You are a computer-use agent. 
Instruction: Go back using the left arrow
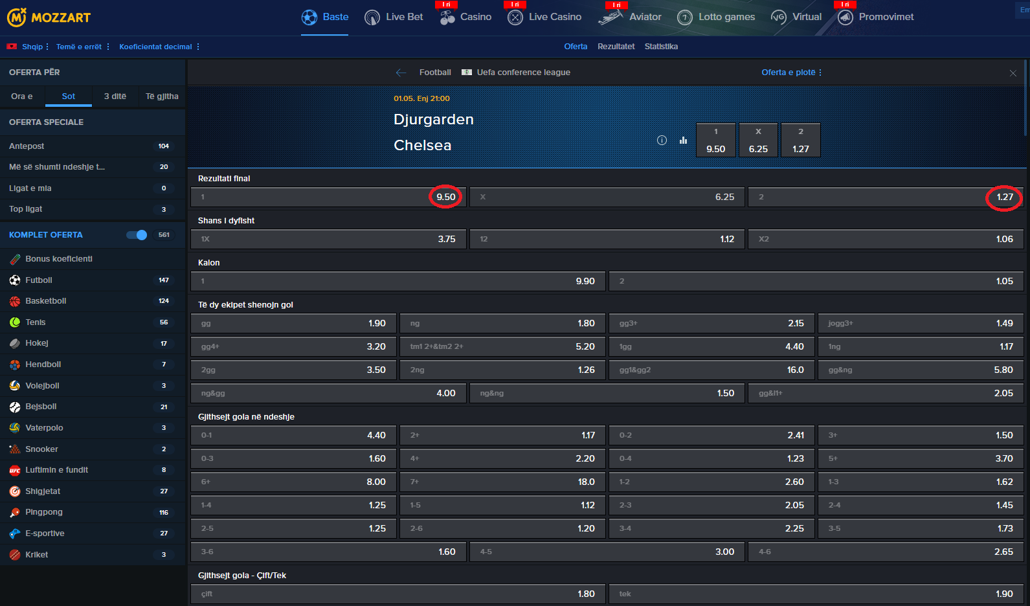click(x=401, y=73)
